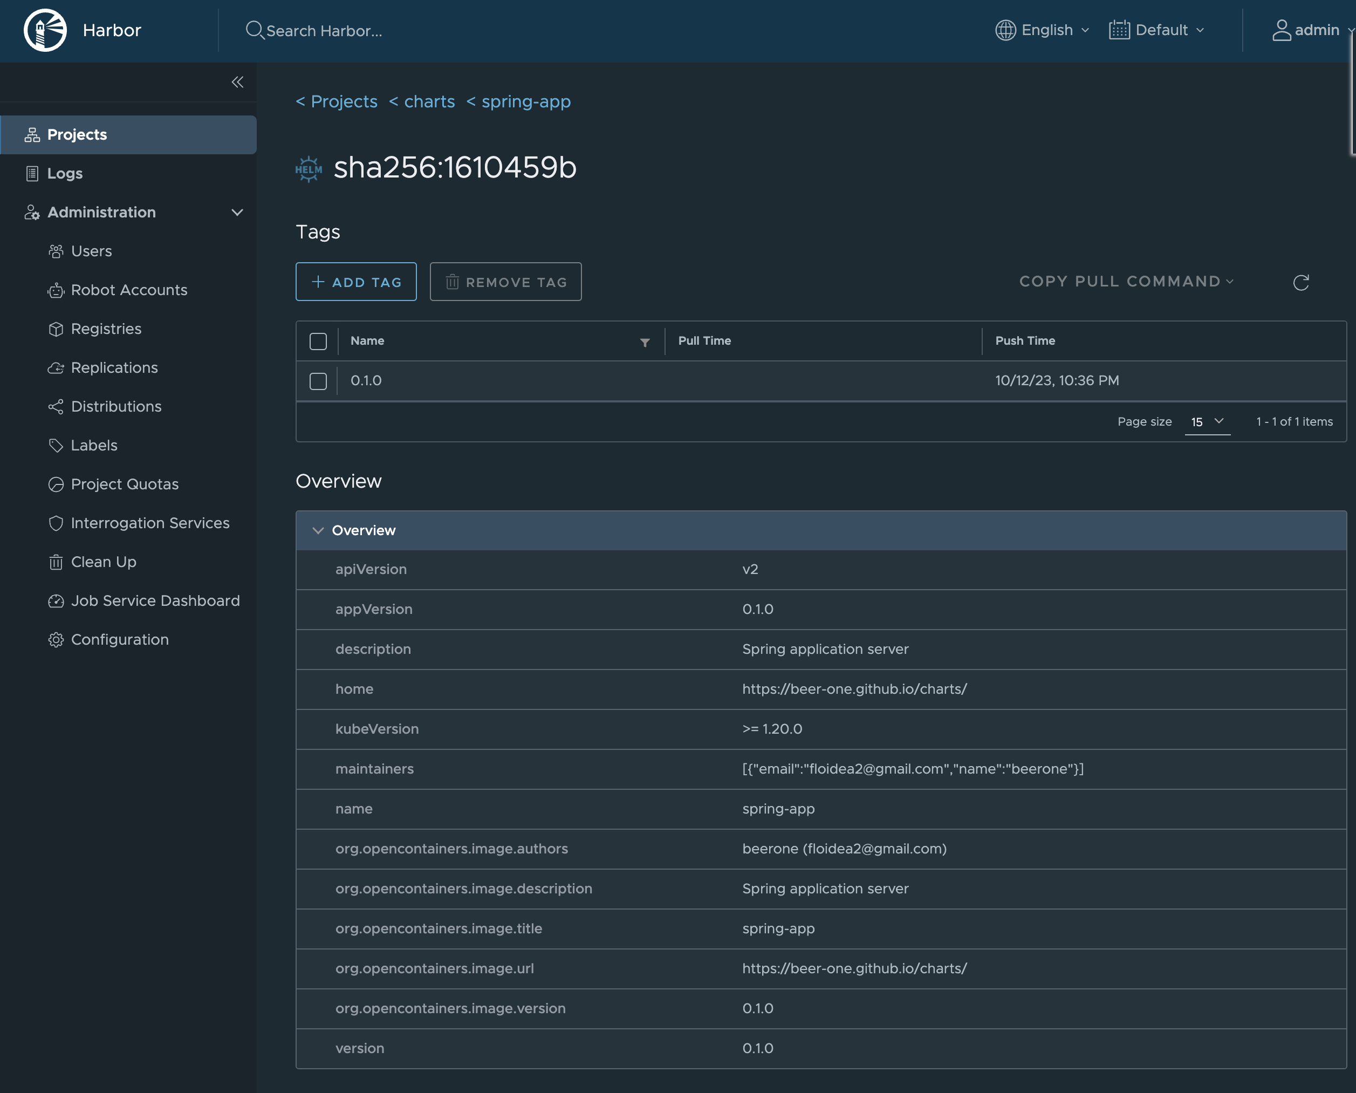Sort tags by Pull Time column
This screenshot has height=1093, width=1356.
[704, 340]
